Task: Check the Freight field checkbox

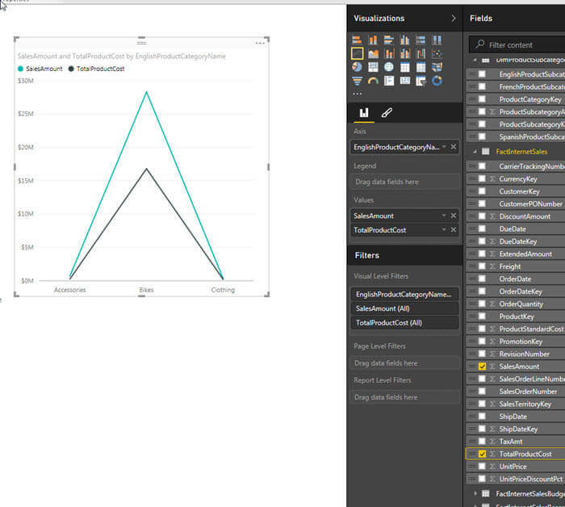Action: click(482, 266)
